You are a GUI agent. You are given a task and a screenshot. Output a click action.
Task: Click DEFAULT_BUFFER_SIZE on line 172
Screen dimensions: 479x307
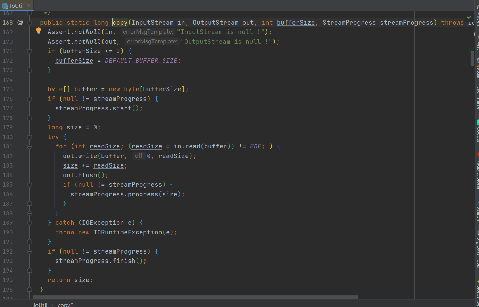(141, 61)
